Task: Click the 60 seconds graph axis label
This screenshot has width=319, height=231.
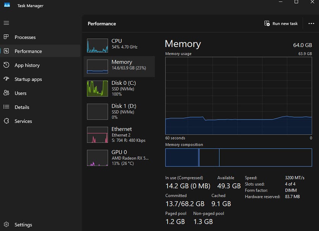Action: (175, 138)
